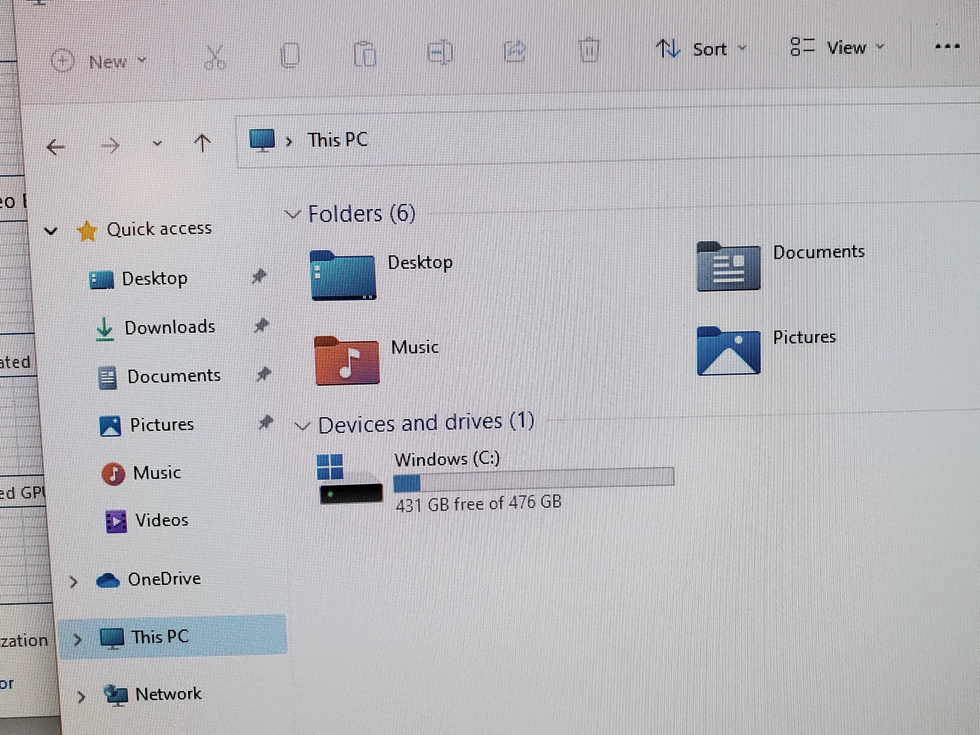Click the Rename icon in toolbar
The height and width of the screenshot is (735, 980).
(x=440, y=52)
